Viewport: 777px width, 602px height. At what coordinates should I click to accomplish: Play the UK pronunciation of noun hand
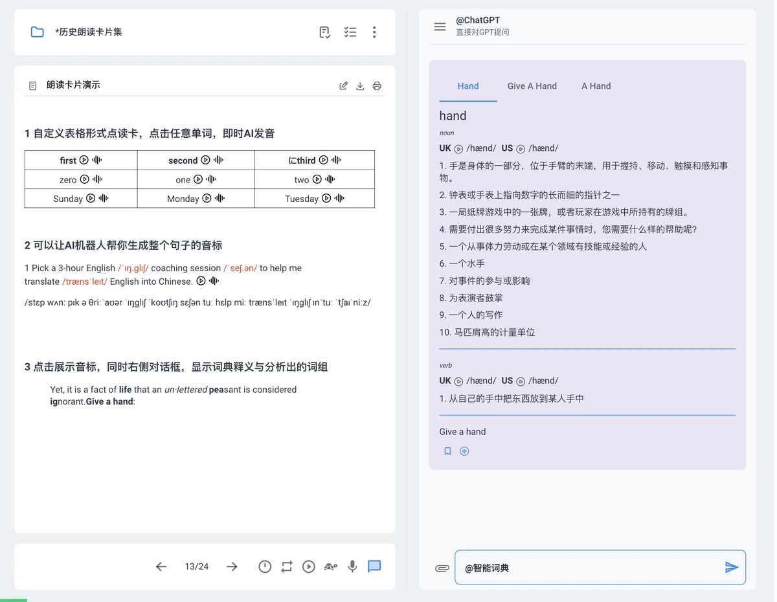pyautogui.click(x=458, y=149)
